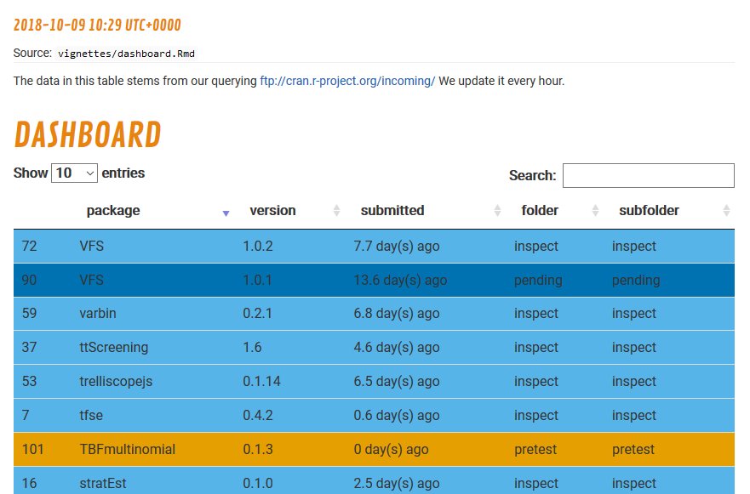Expand the entries-per-page selector arrow

coord(89,172)
